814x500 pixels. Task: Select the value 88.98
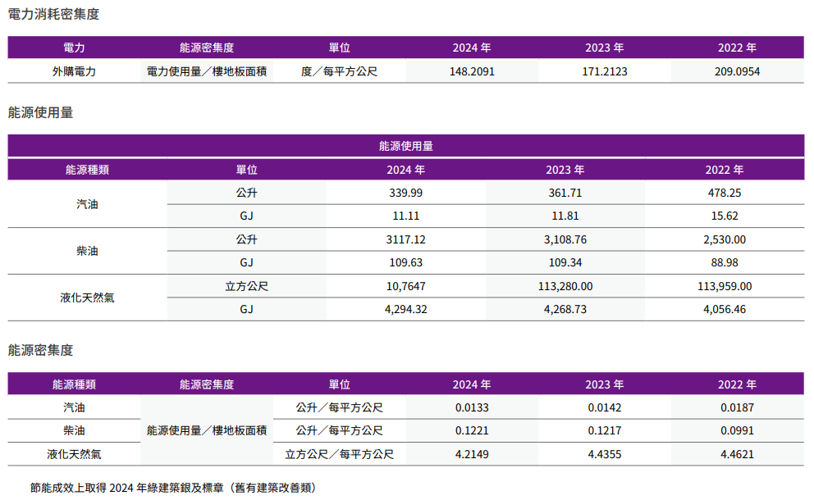pyautogui.click(x=725, y=262)
